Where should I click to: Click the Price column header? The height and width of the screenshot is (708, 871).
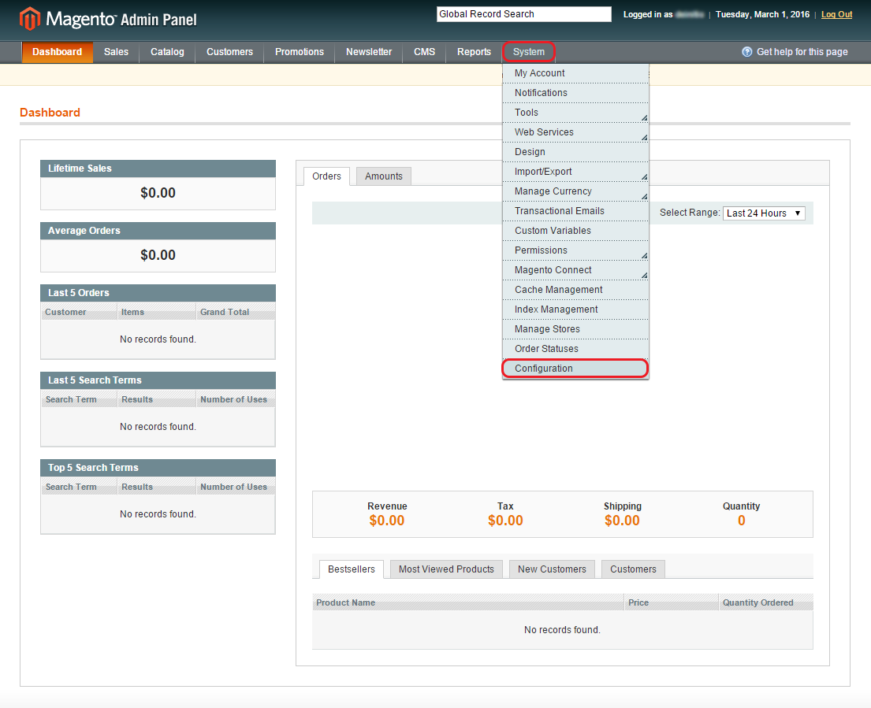[x=672, y=602]
